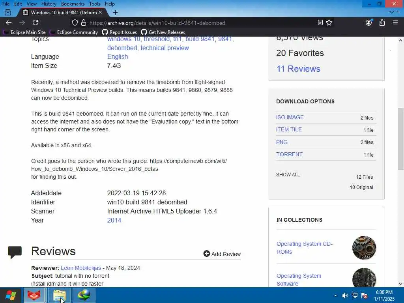Click the site security padlock icon

84,22
